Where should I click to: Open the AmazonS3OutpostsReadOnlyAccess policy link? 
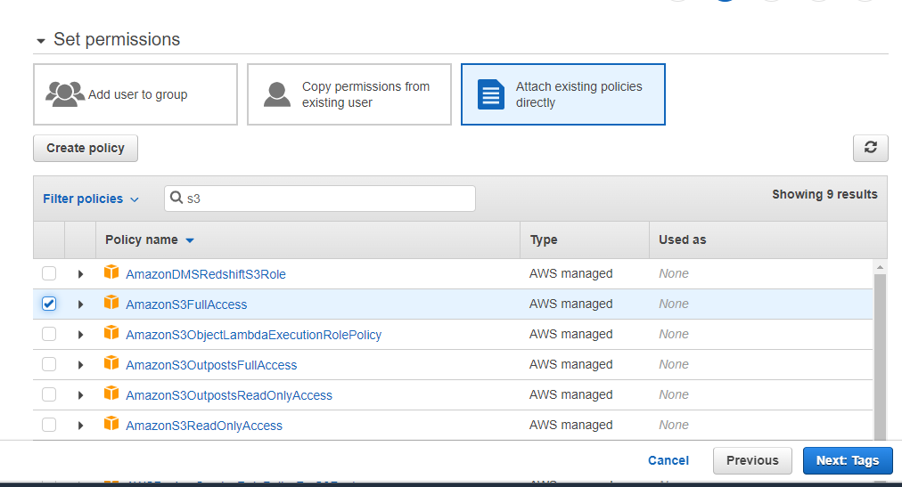229,395
